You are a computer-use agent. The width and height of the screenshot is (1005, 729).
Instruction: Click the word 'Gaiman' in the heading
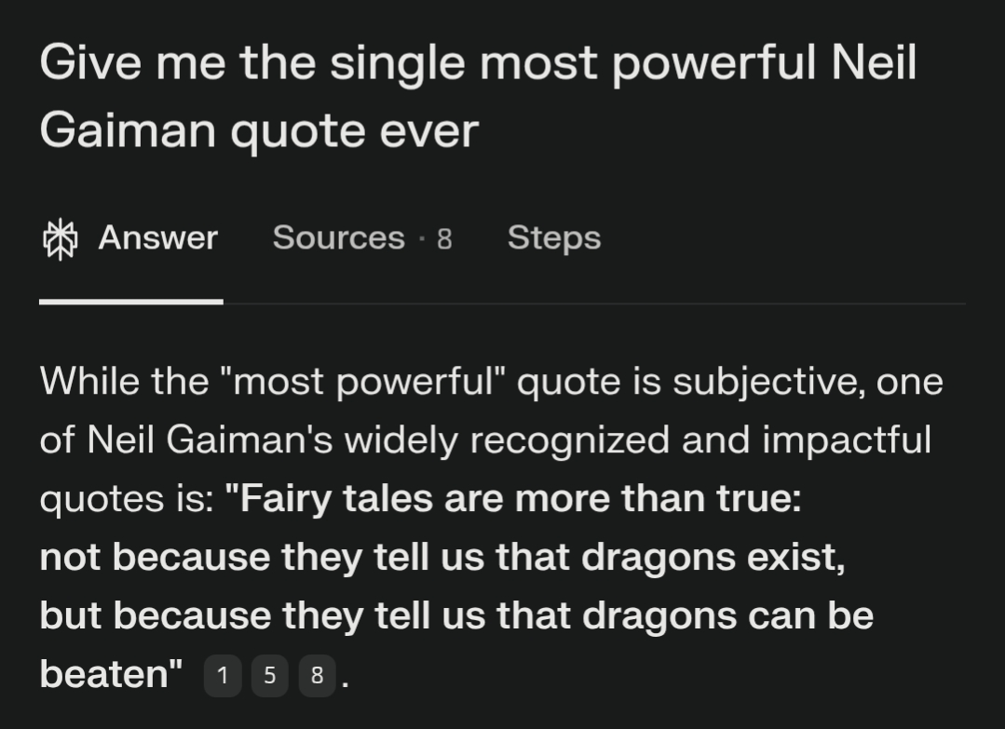128,130
